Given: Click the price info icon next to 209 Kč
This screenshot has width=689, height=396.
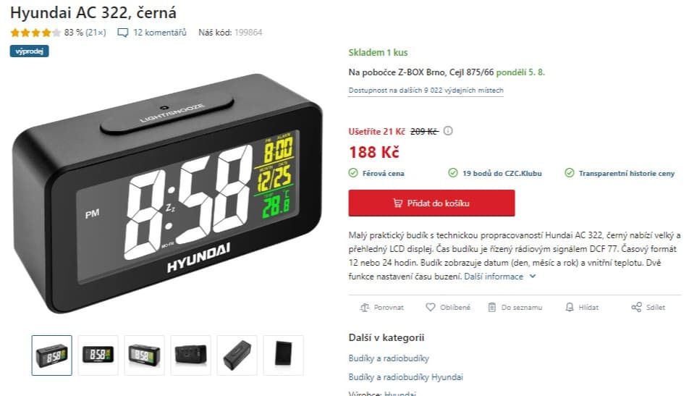Looking at the screenshot, I should click(x=448, y=131).
